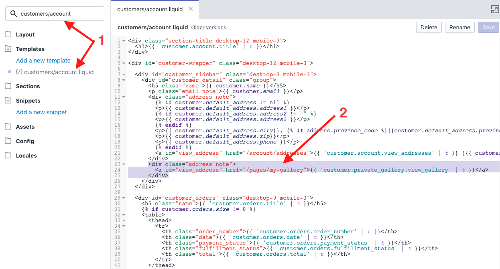The height and width of the screenshot is (269, 500).
Task: Expand the Layout folder
Action: pos(25,34)
